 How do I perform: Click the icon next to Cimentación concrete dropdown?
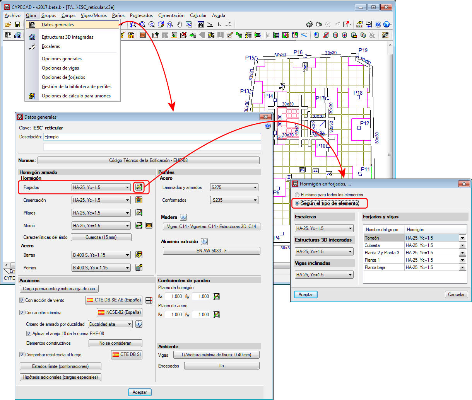pos(139,200)
